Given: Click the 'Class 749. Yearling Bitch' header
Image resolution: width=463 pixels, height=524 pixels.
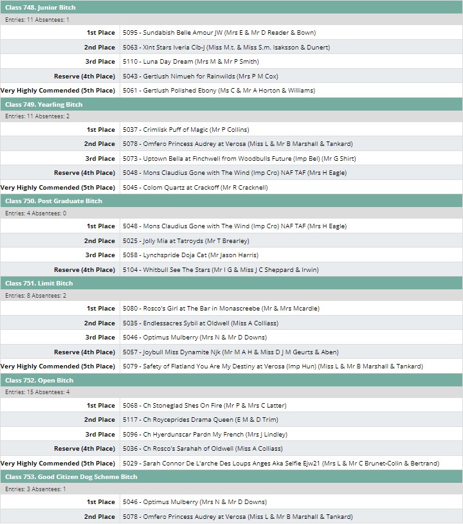Looking at the screenshot, I should 232,104.
